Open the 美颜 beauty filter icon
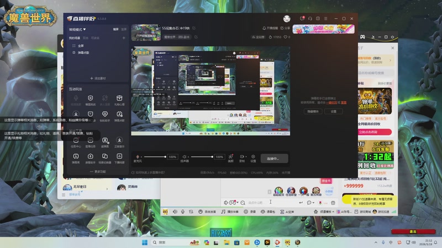The width and height of the screenshot is (442, 248). [230, 158]
